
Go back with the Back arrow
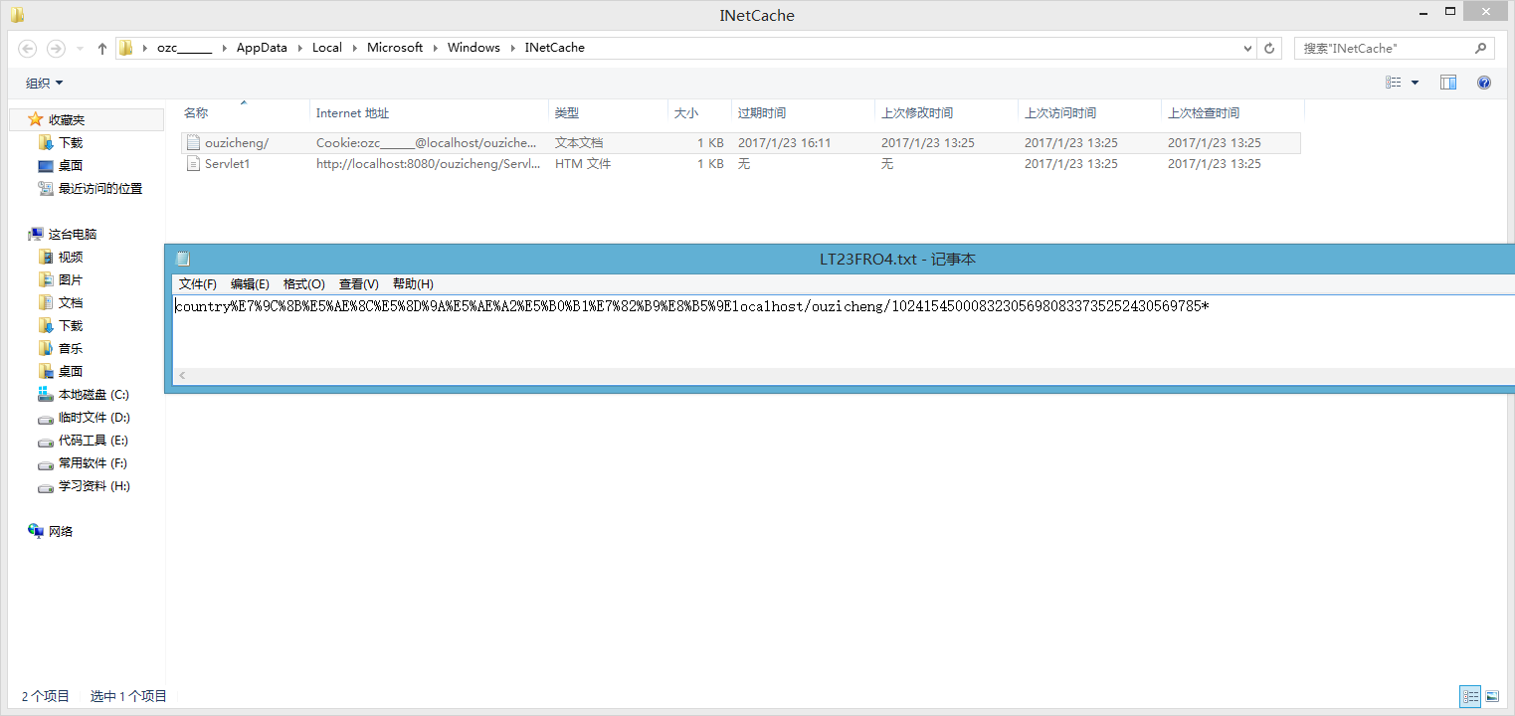[27, 48]
